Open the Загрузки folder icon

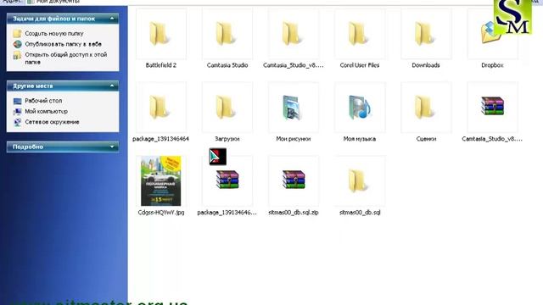coord(226,108)
